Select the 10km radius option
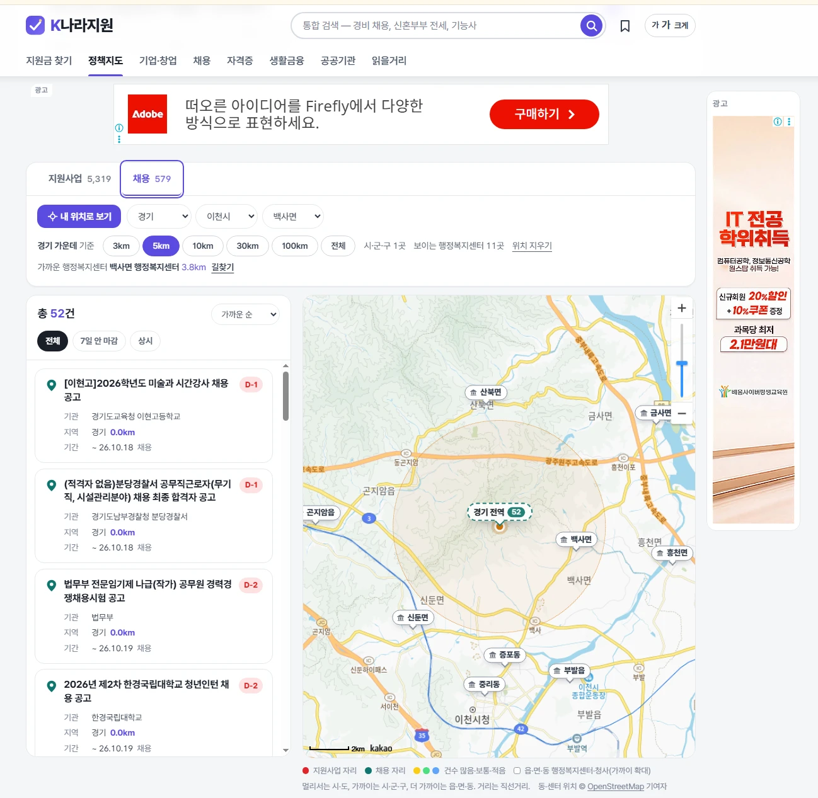818x798 pixels. point(203,246)
